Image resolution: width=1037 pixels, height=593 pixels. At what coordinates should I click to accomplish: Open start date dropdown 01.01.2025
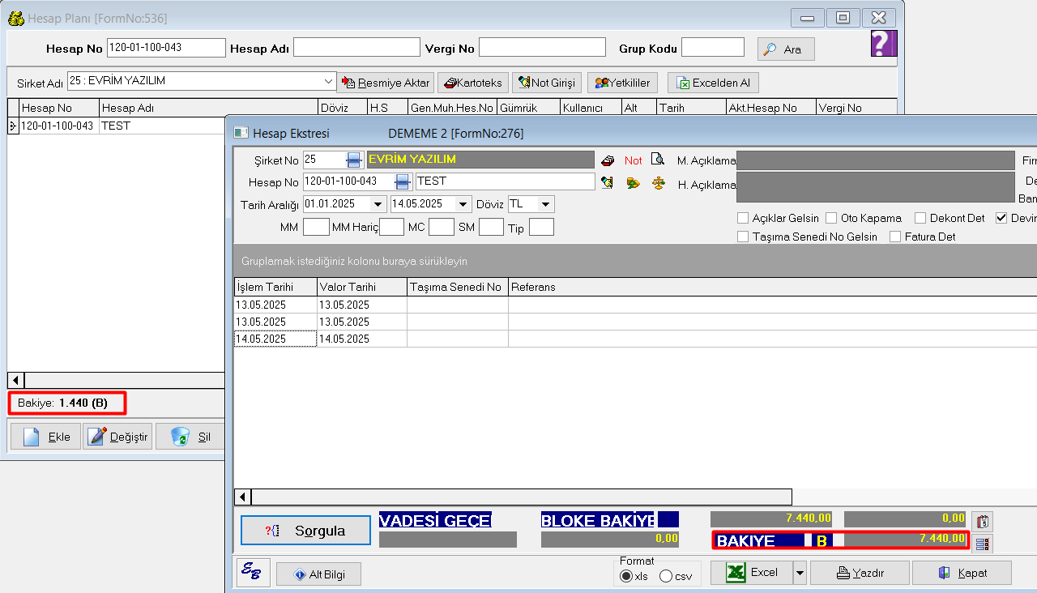378,204
